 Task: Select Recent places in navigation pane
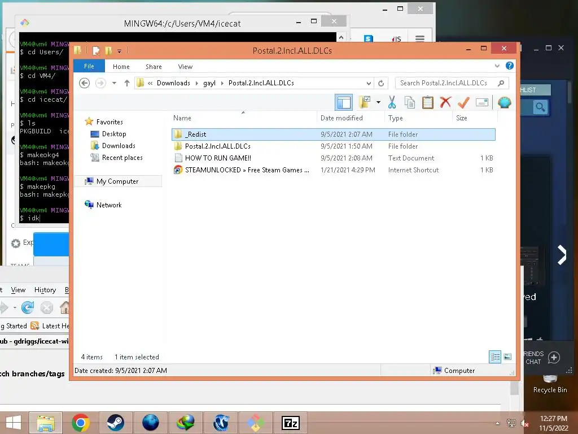pos(122,158)
